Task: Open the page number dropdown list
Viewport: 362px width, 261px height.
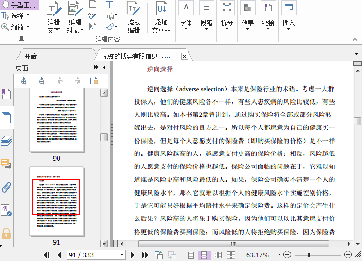Action: (x=122, y=255)
